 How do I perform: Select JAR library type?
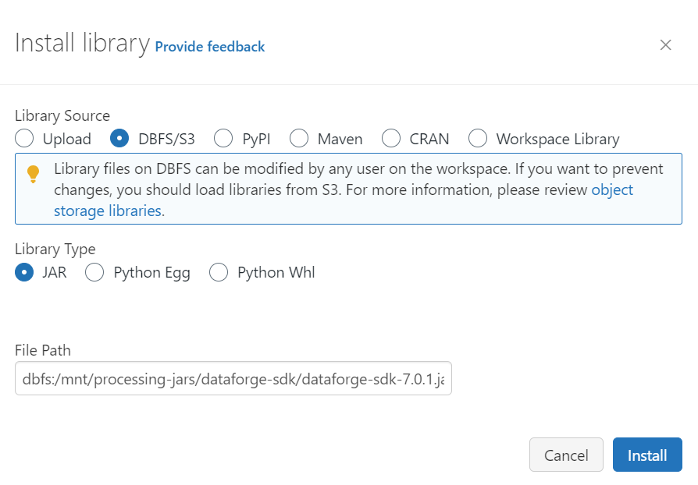24,272
